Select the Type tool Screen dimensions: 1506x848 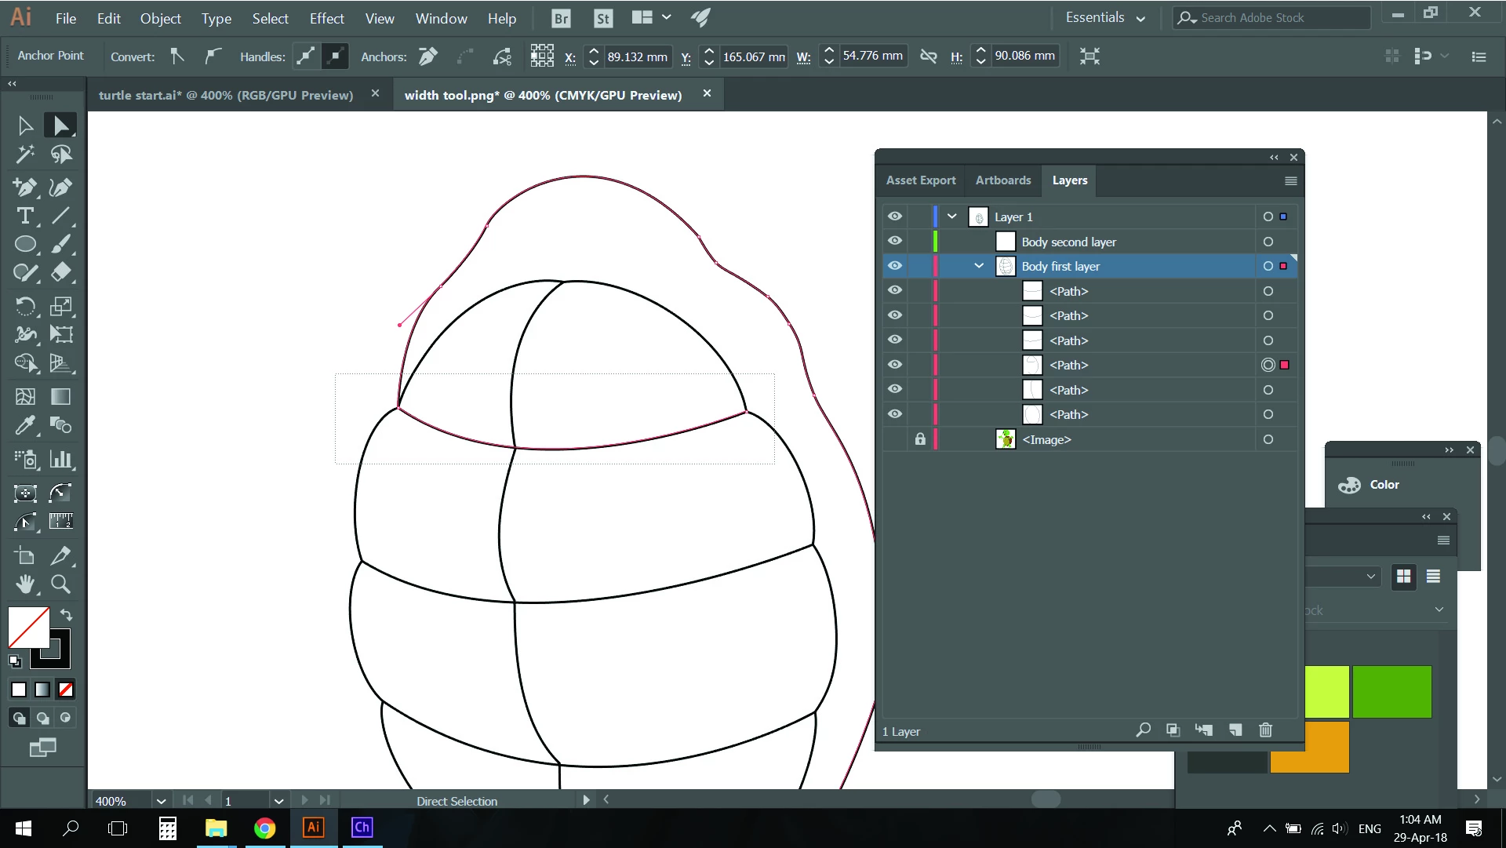coord(25,216)
